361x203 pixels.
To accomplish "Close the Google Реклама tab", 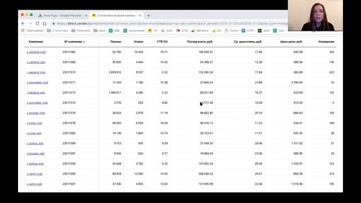I will click(86, 16).
